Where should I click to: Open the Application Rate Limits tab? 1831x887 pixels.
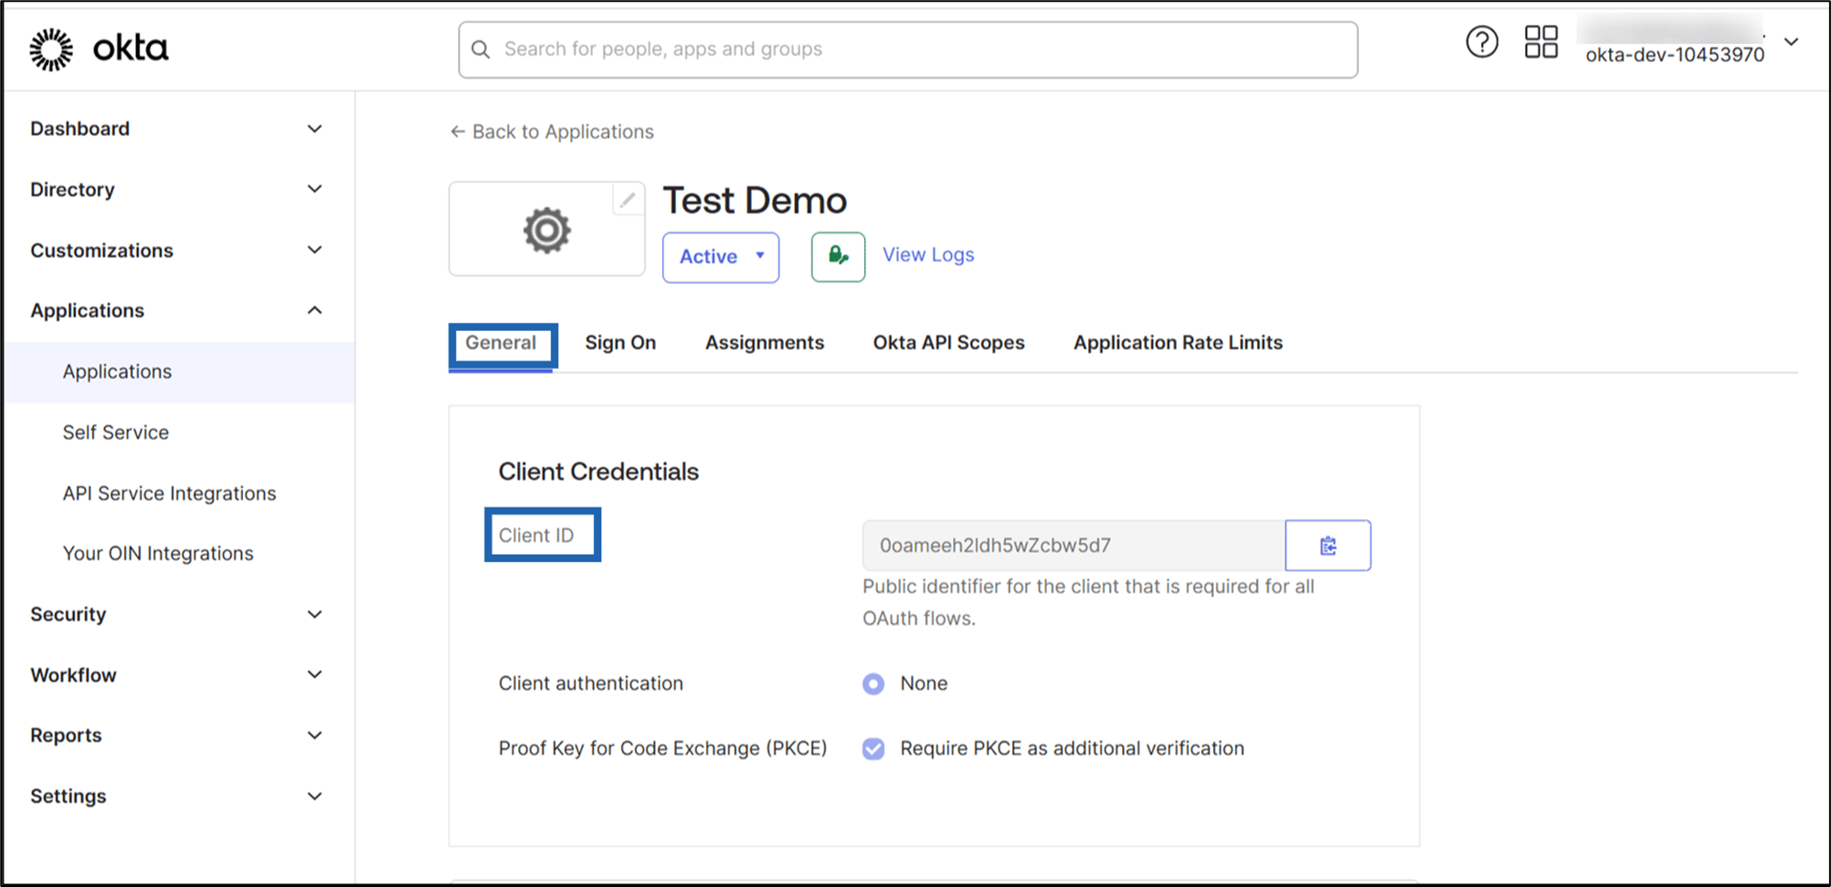[x=1178, y=343]
